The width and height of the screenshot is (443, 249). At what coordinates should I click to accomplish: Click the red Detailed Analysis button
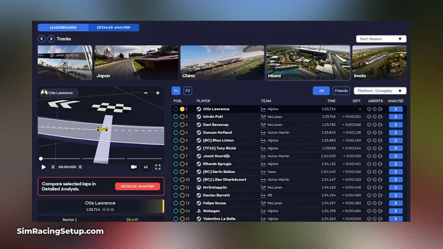click(x=138, y=186)
